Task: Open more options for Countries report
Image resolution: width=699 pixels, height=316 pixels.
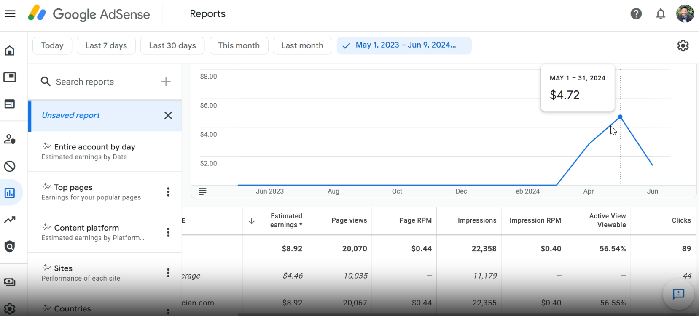Action: (x=168, y=312)
